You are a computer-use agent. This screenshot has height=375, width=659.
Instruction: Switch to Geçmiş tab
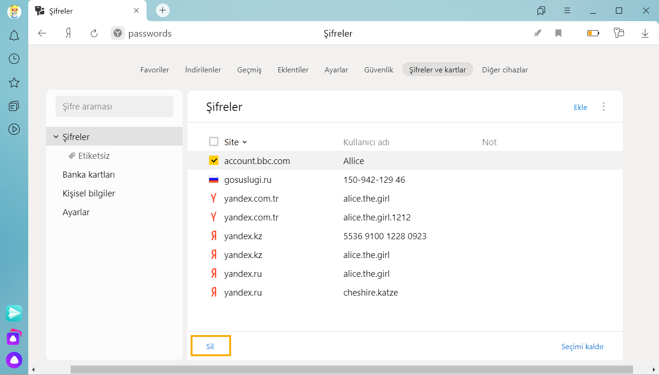[249, 70]
